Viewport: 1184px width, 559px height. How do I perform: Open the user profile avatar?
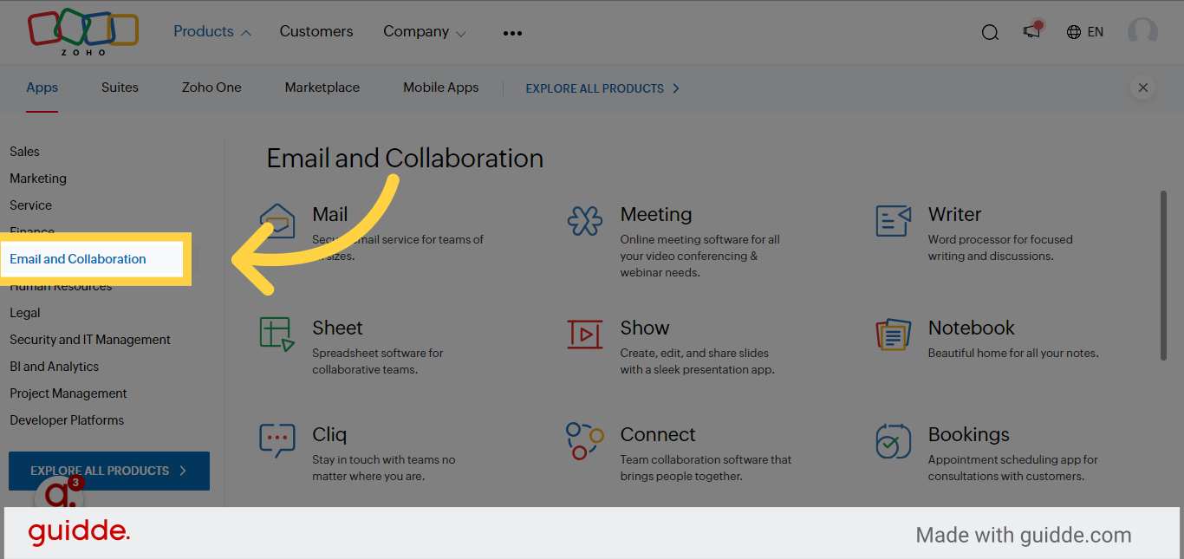click(x=1142, y=32)
